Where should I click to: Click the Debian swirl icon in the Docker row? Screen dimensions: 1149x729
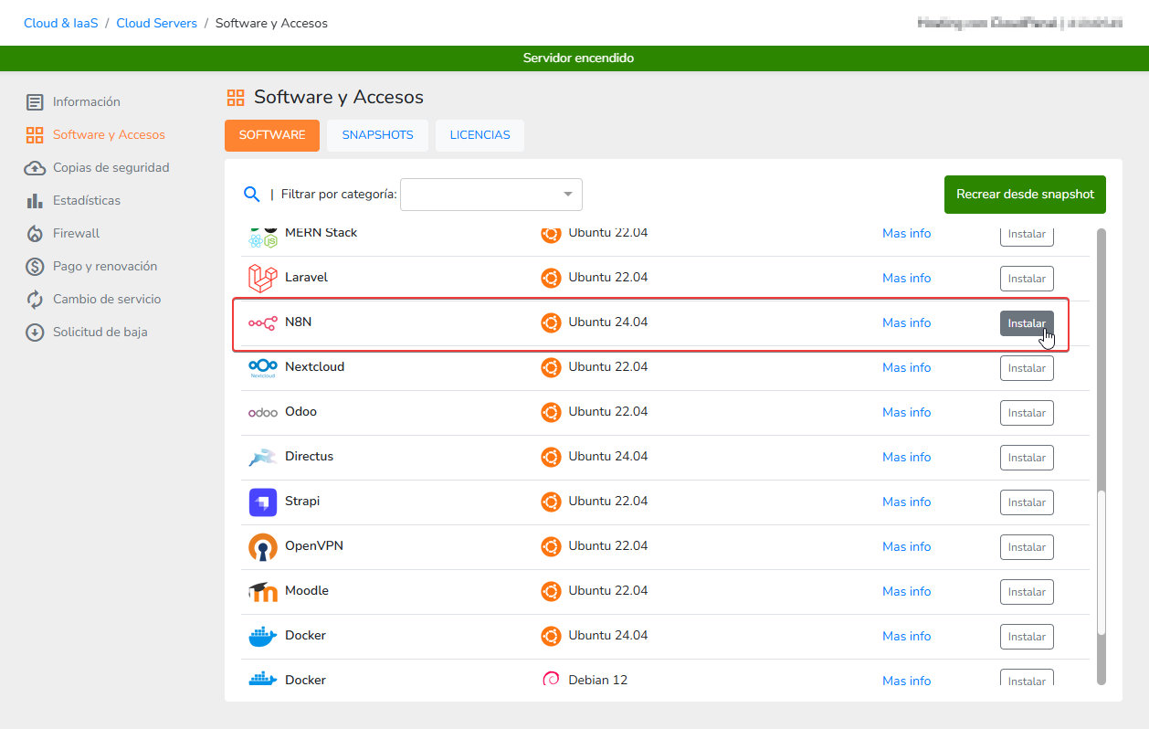(551, 679)
